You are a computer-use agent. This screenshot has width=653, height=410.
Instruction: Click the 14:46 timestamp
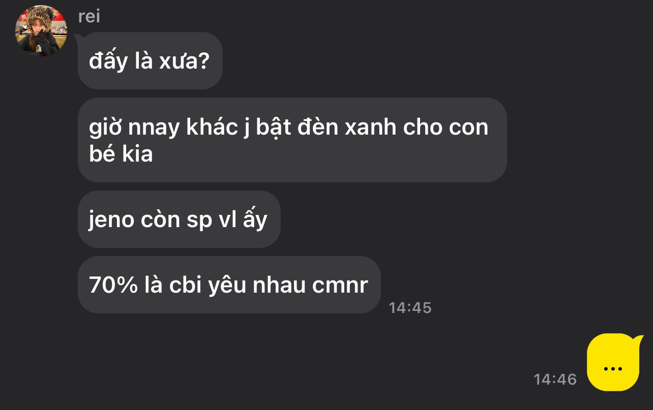pos(555,379)
